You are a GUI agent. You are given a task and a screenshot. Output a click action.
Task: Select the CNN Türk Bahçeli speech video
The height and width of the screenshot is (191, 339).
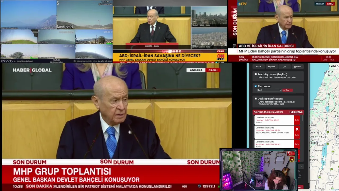151,27
